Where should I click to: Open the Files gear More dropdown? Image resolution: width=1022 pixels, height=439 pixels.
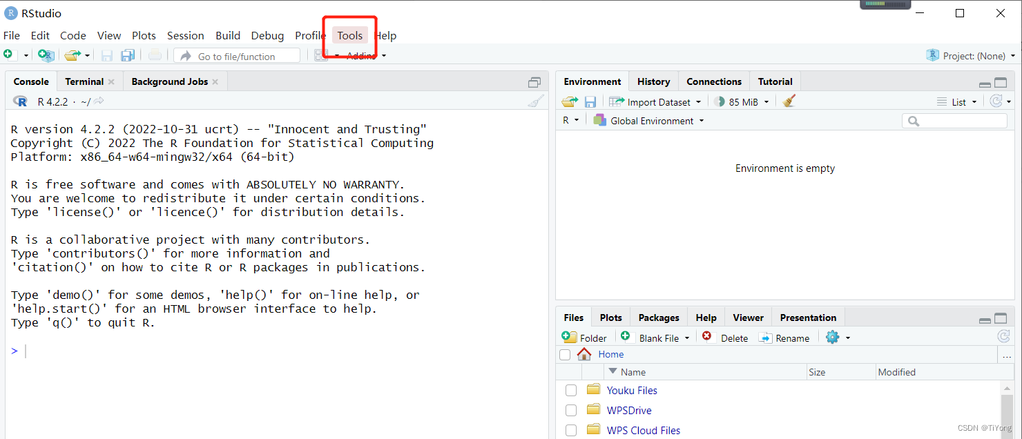(x=838, y=338)
